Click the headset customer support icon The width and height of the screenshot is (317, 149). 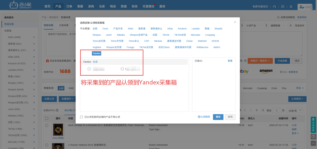[274, 6]
